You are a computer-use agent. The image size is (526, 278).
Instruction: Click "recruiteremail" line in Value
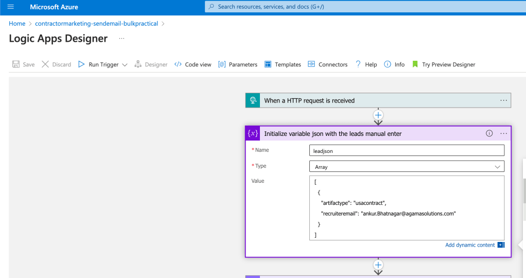pyautogui.click(x=388, y=214)
